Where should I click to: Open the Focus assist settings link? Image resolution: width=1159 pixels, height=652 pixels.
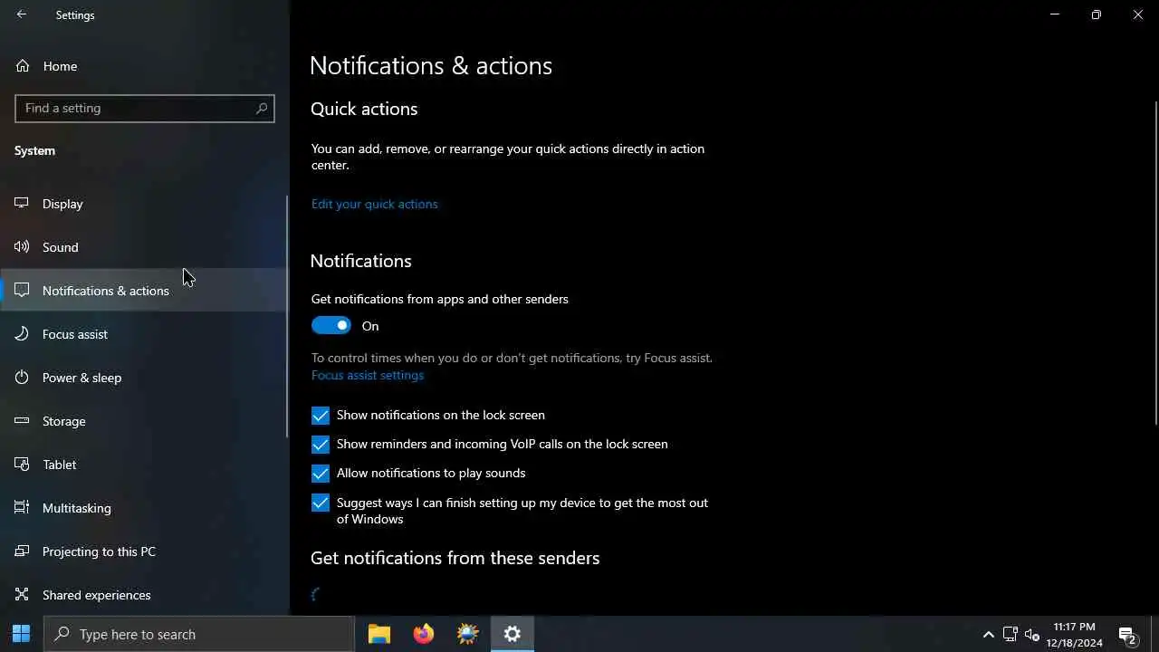point(368,375)
